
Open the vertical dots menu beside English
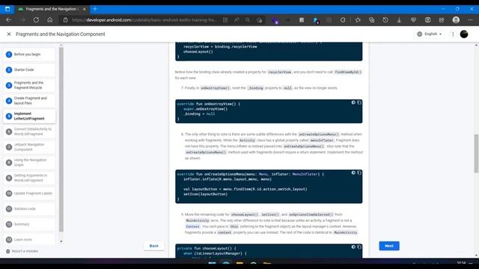click(x=453, y=34)
